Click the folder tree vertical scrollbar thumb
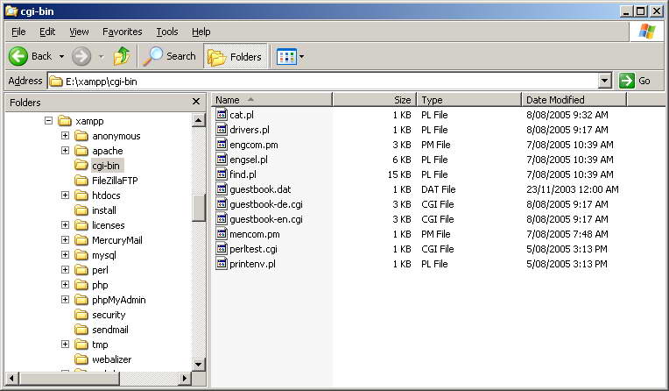Image resolution: width=669 pixels, height=391 pixels. point(199,208)
